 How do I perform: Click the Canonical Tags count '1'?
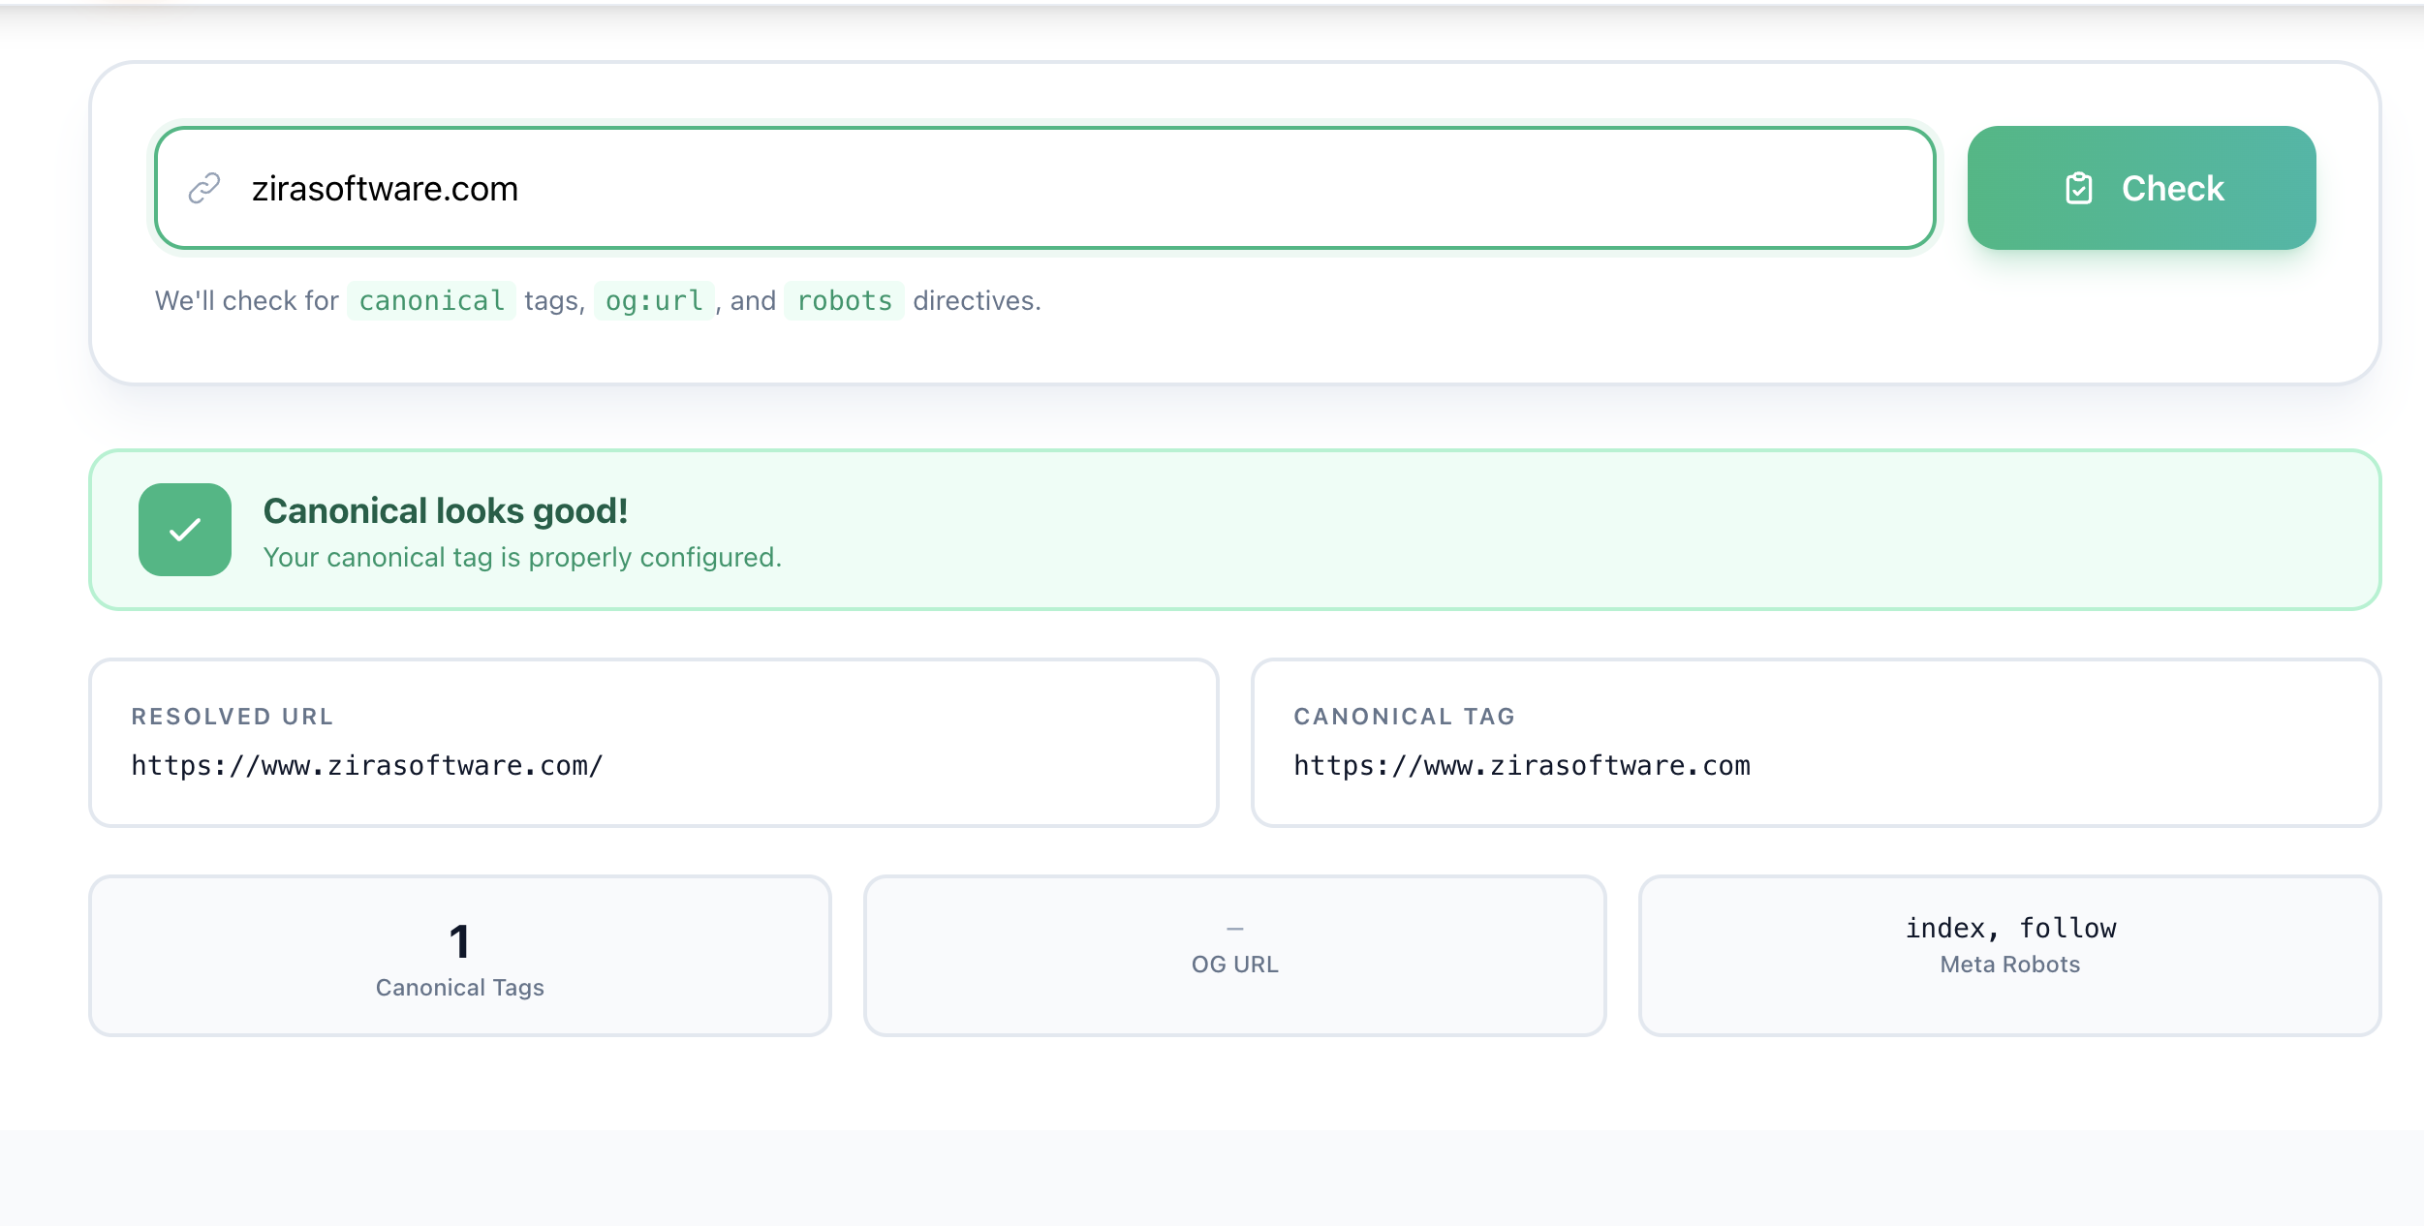(460, 942)
